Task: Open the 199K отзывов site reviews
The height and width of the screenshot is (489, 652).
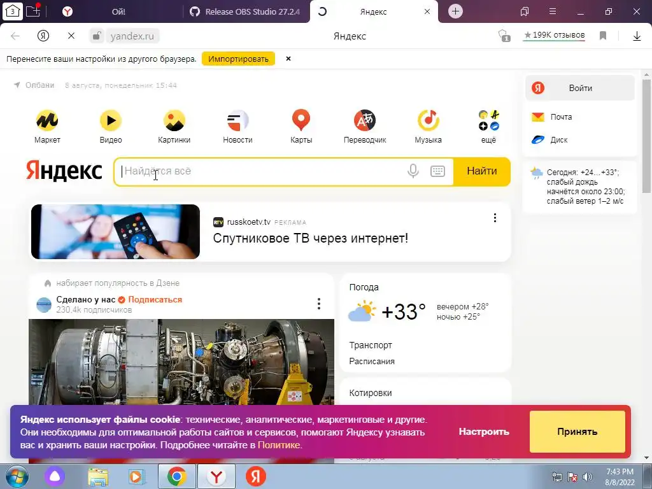Action: pos(555,36)
